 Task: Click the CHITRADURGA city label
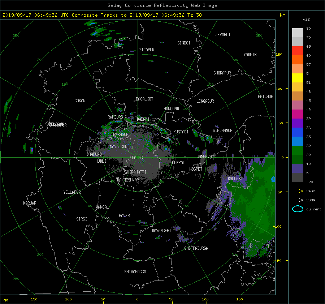tap(196, 248)
